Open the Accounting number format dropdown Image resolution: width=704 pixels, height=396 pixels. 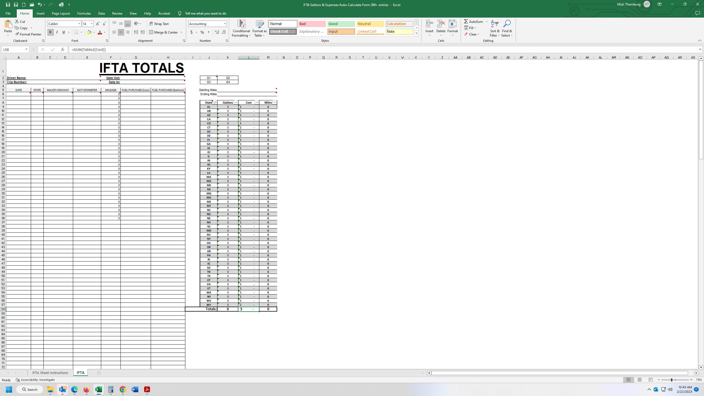[225, 24]
